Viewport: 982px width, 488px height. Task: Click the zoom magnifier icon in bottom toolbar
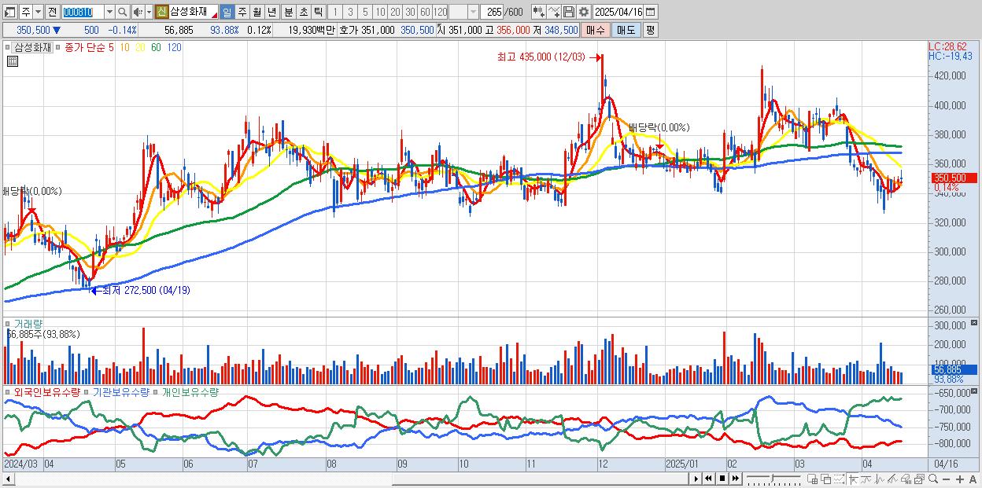pyautogui.click(x=933, y=479)
